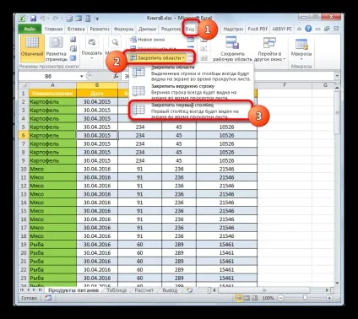Expand the formula bar with right-edge arrow
This screenshot has width=358, height=319.
pos(337,76)
